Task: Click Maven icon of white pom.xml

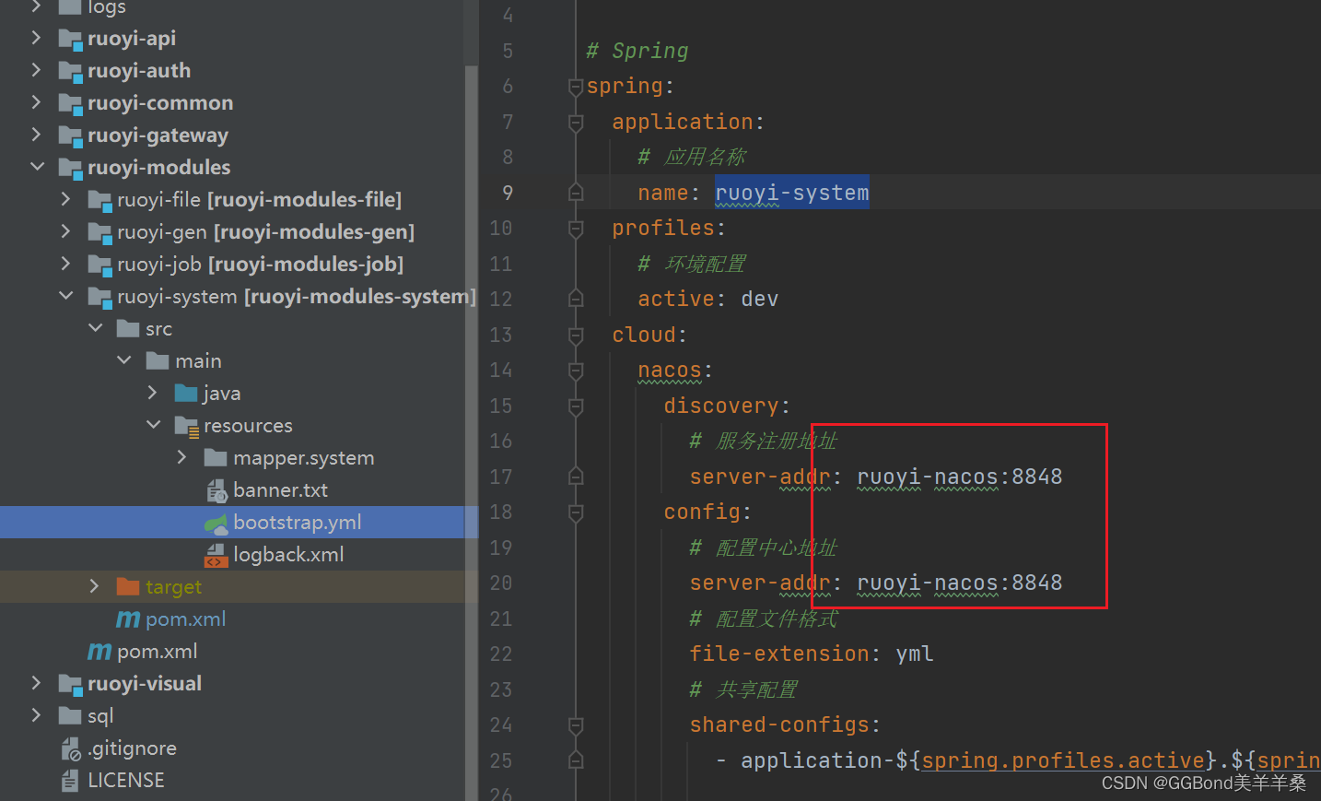Action: 99,652
